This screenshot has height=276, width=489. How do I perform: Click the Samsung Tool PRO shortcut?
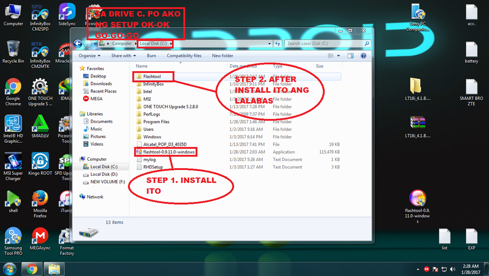point(13,237)
